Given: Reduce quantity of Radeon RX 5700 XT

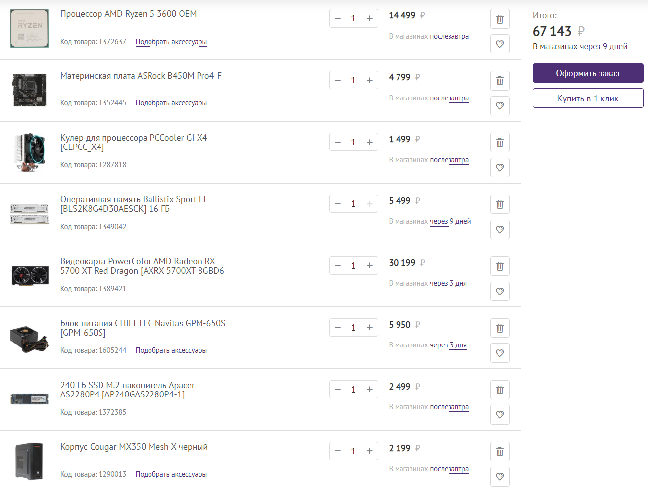Looking at the screenshot, I should click(x=338, y=266).
